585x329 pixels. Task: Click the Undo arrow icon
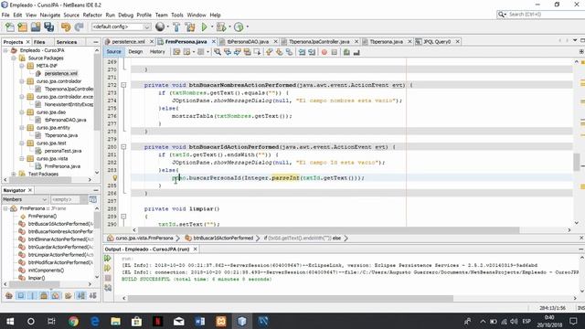(66, 27)
